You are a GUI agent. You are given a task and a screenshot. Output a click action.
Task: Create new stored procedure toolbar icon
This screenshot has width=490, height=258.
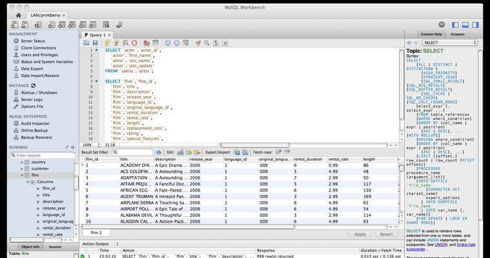pos(83,25)
